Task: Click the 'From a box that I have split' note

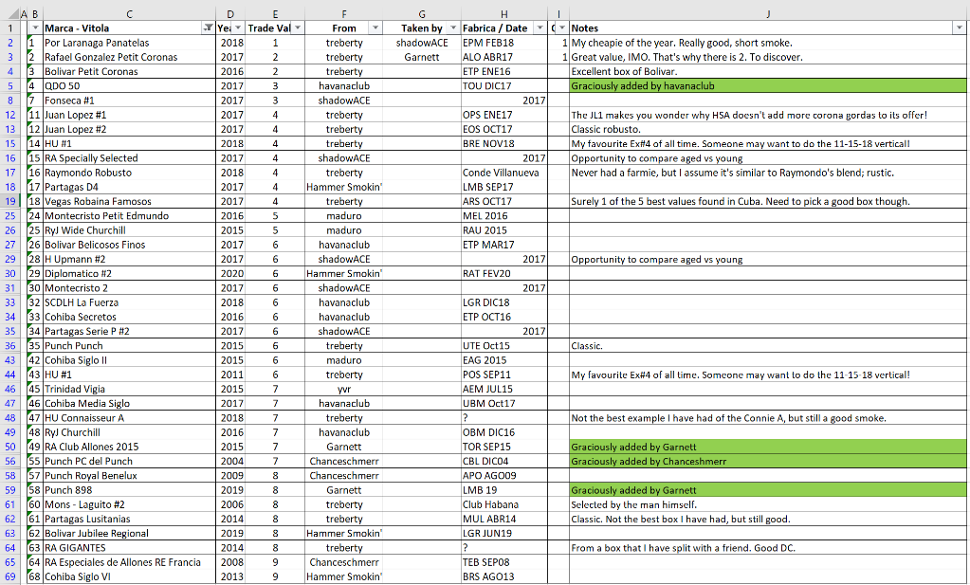Action: pyautogui.click(x=768, y=547)
